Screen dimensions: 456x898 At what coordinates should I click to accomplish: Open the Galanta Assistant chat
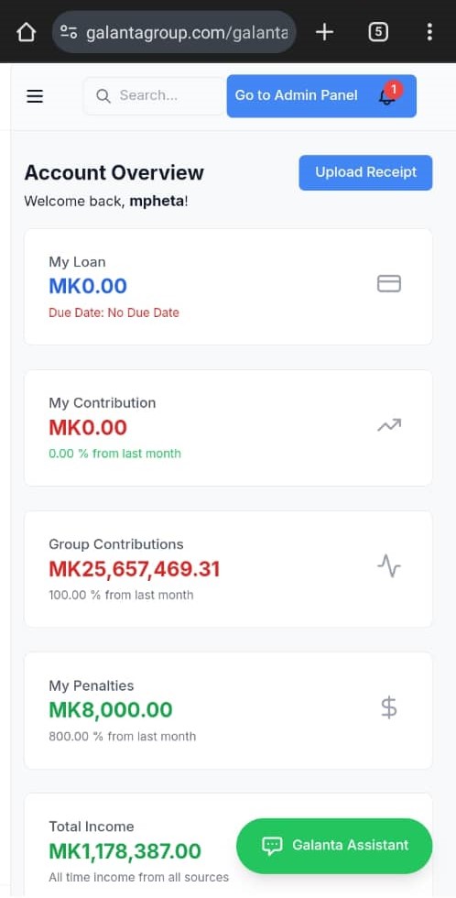pos(334,845)
